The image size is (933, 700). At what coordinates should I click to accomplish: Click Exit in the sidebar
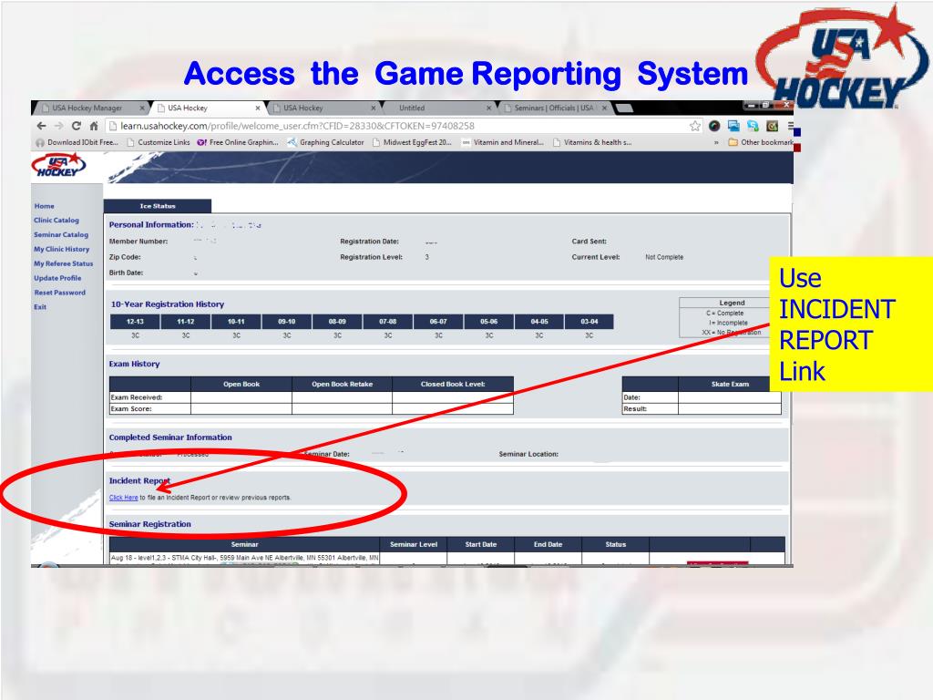[x=40, y=306]
